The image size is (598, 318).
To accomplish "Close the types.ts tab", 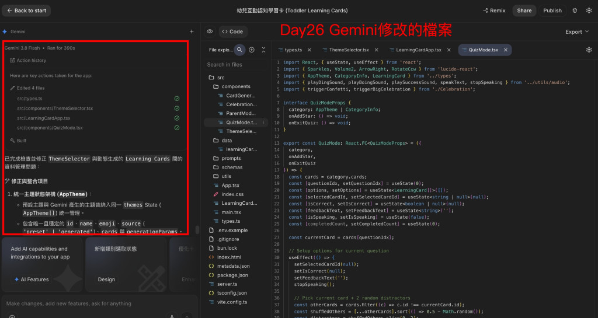I will pos(310,50).
